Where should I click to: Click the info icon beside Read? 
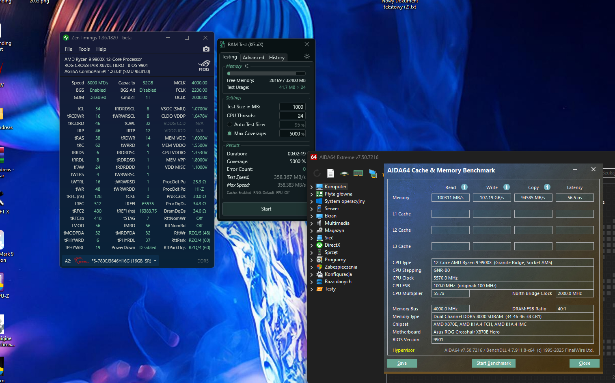pyautogui.click(x=464, y=187)
